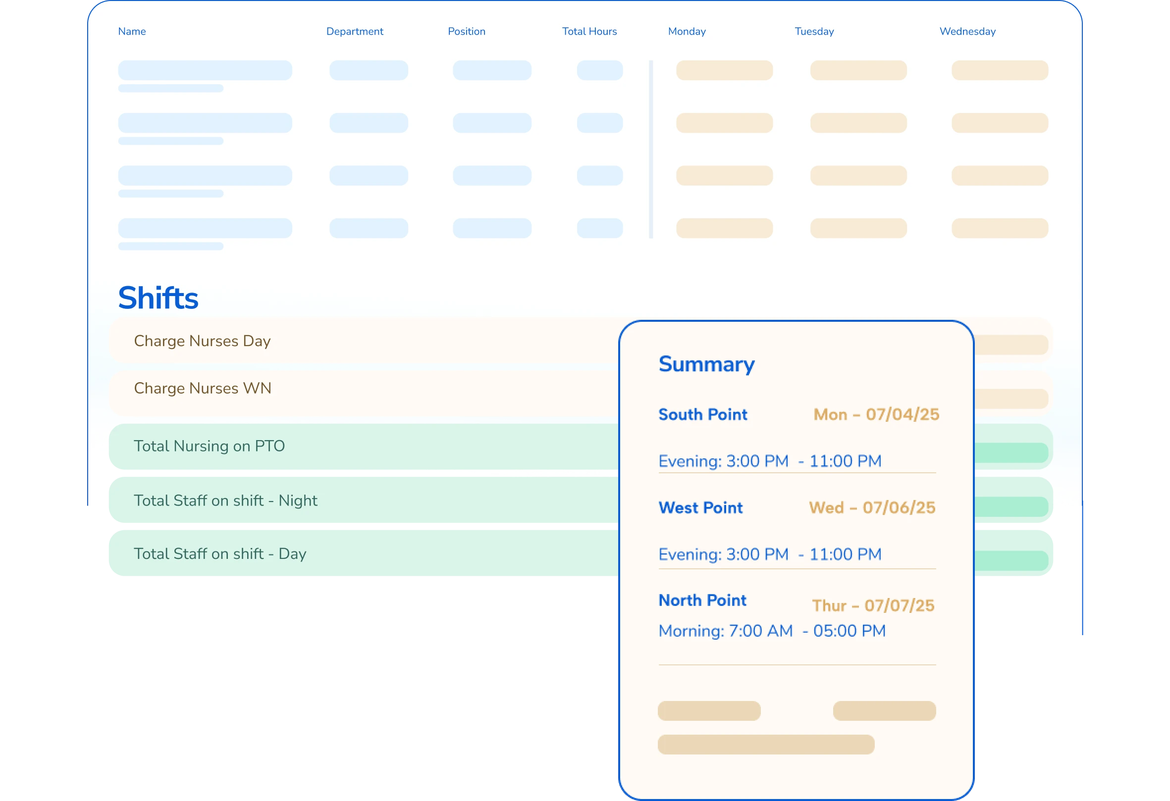Select the Total Hours column header
Viewport: 1170px width, 801px height.
point(589,31)
